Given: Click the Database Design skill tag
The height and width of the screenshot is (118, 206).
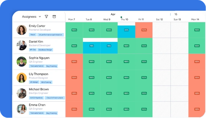Looking at the screenshot, I should point(45,50).
